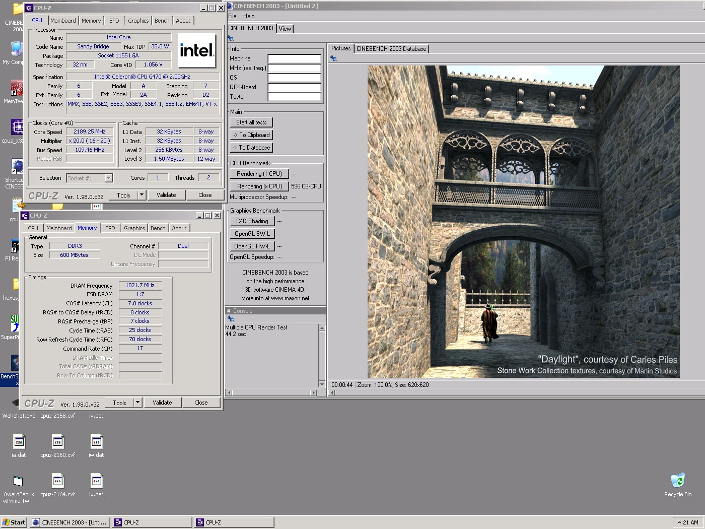
Task: Click console scrollbar down arrow
Action: tap(322, 384)
